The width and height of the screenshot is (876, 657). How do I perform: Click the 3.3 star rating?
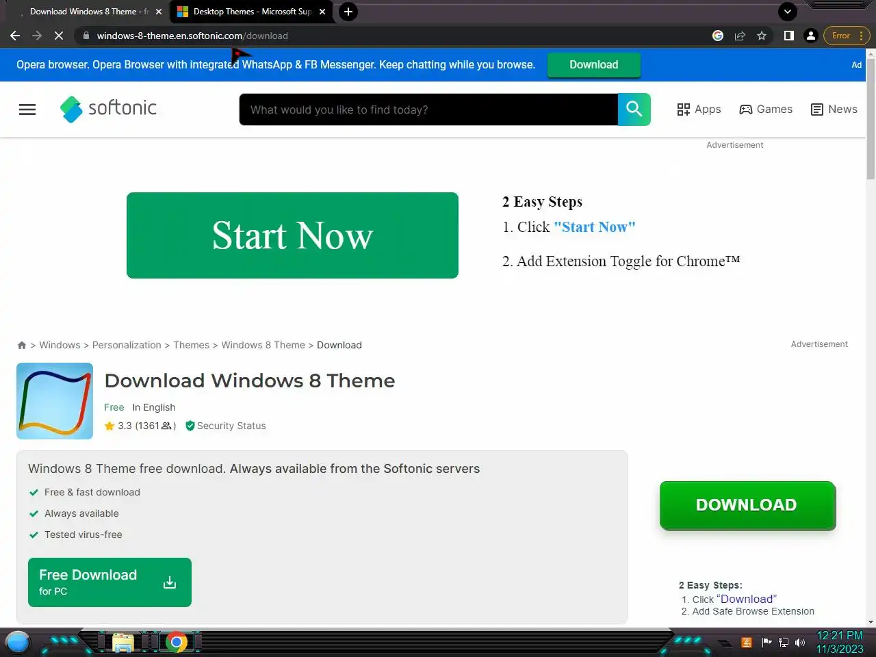pos(140,426)
